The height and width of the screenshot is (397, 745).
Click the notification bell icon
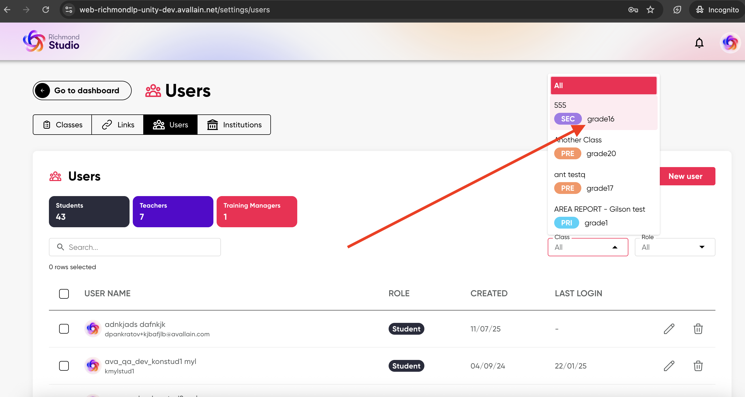click(x=699, y=43)
